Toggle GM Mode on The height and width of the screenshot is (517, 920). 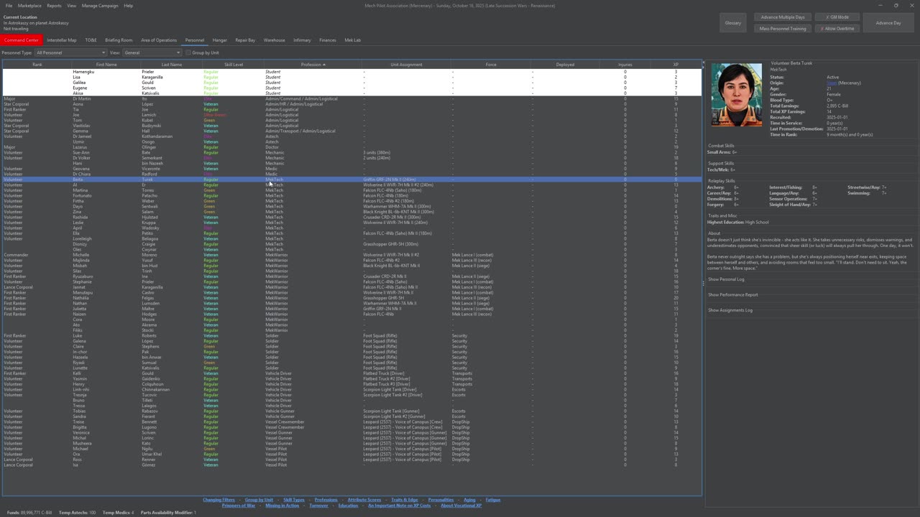pos(837,17)
